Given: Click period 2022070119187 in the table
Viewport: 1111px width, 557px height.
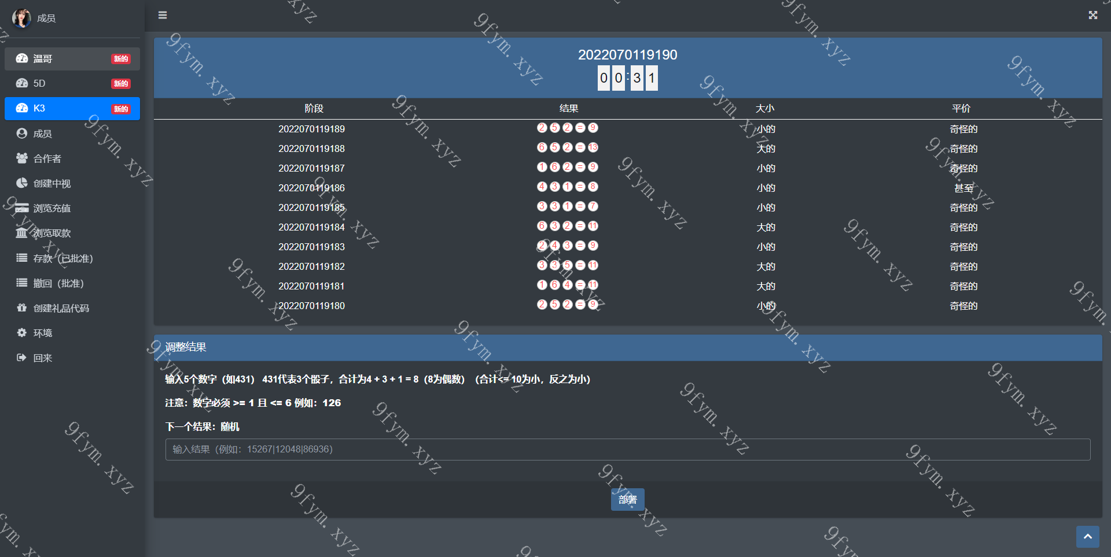Looking at the screenshot, I should [x=311, y=168].
